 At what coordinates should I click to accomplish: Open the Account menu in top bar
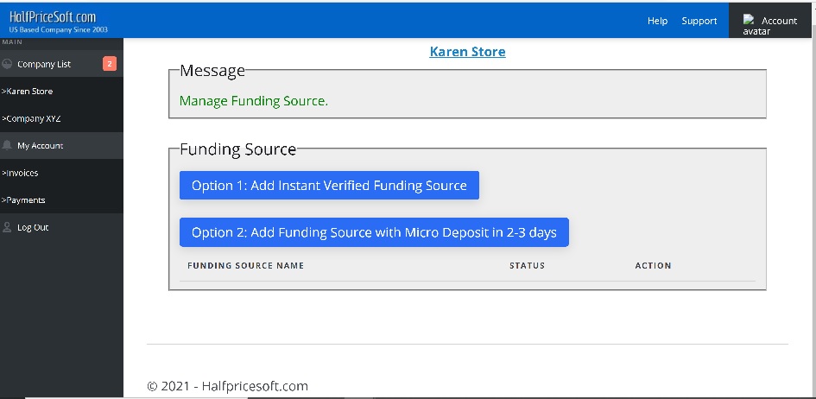tap(779, 21)
